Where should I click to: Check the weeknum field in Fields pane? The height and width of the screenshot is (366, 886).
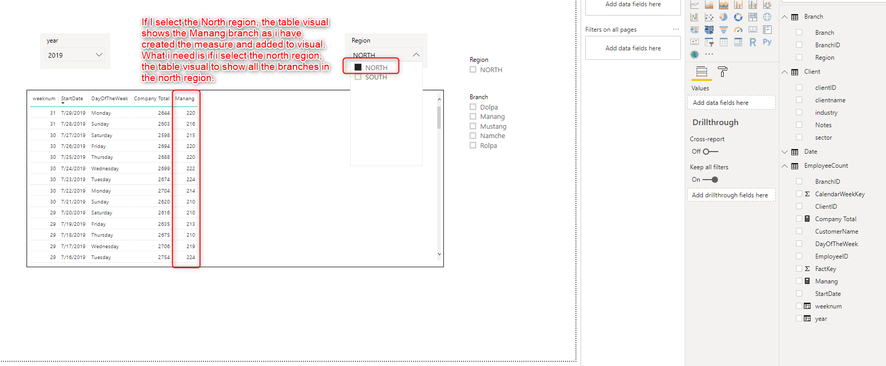(x=799, y=306)
